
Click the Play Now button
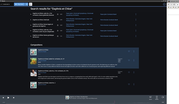(x=19, y=4)
